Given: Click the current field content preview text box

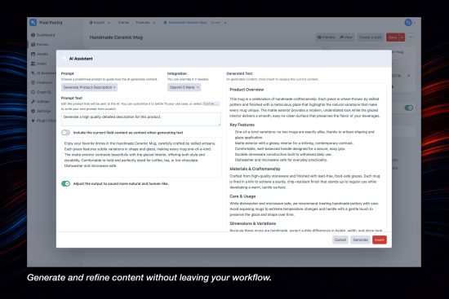Looking at the screenshot, I should (x=141, y=157).
